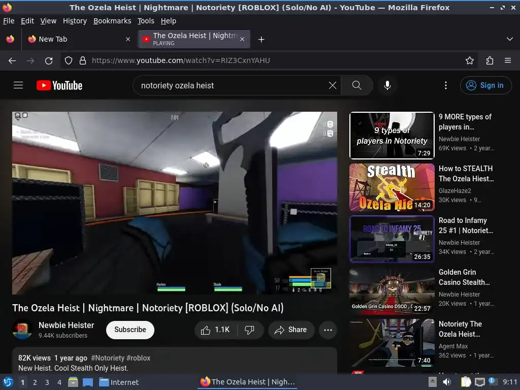The width and height of the screenshot is (520, 390).
Task: Open the History menu
Action: point(75,21)
